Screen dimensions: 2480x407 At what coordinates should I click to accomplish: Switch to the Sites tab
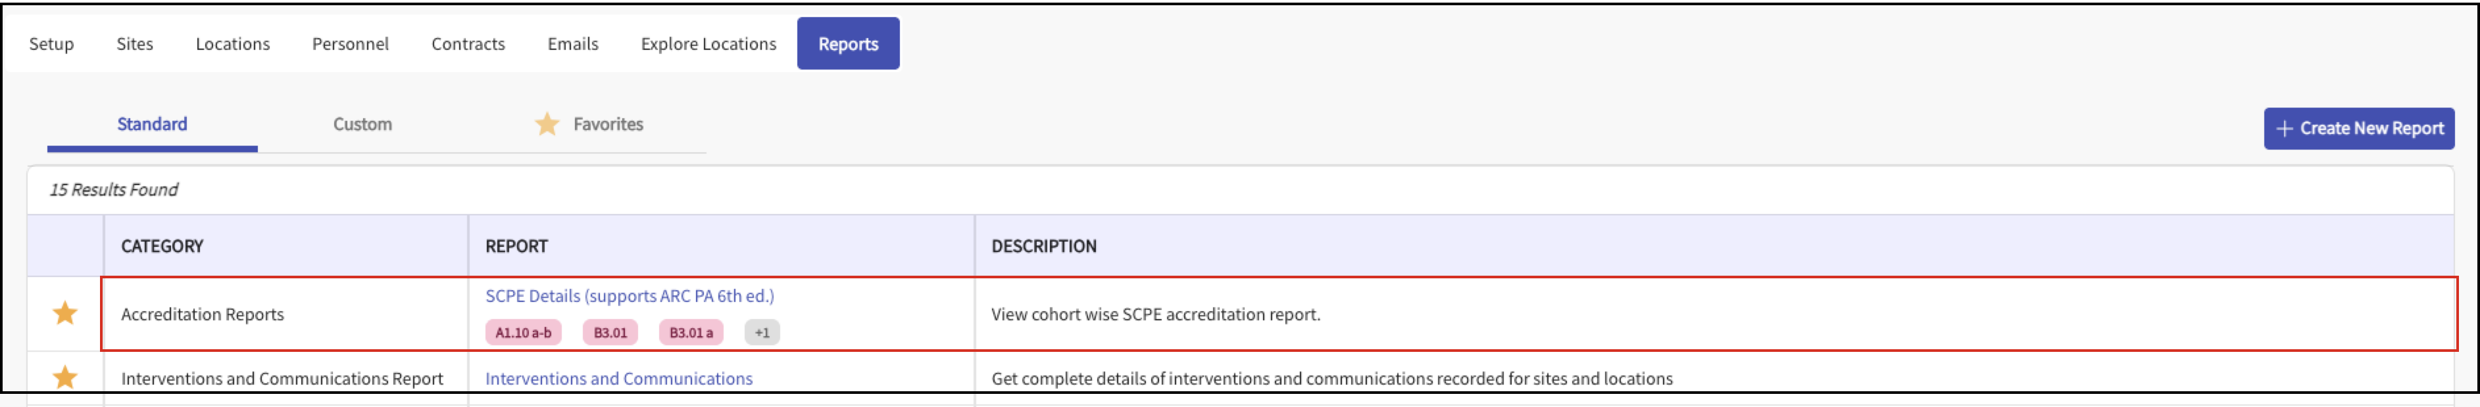[135, 44]
